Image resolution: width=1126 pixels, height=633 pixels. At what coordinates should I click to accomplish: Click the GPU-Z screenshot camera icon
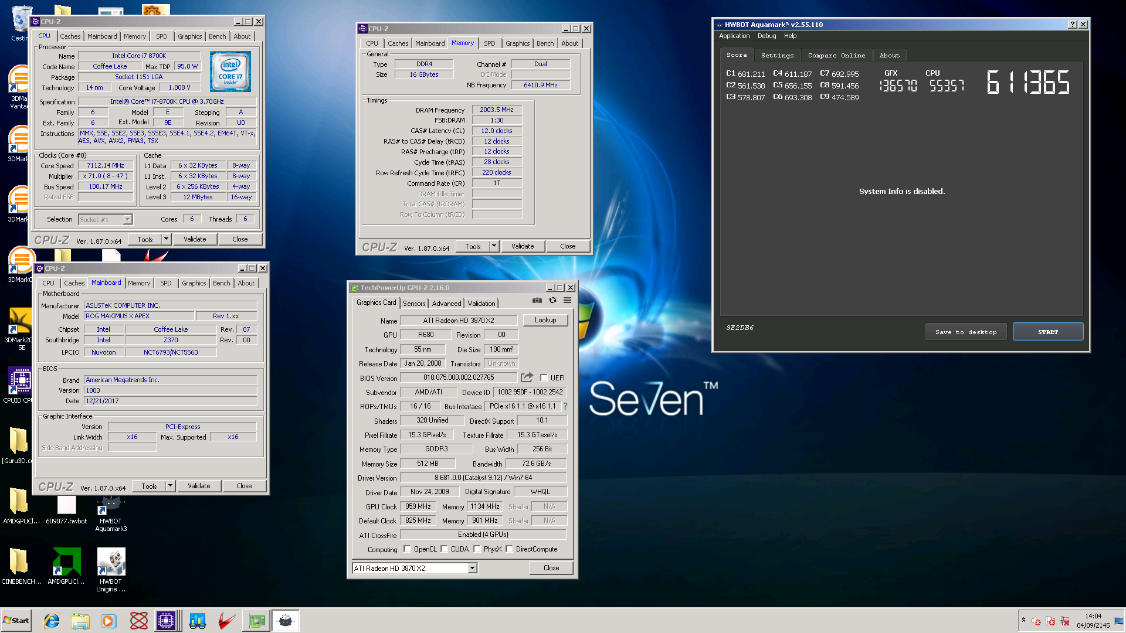coord(537,301)
